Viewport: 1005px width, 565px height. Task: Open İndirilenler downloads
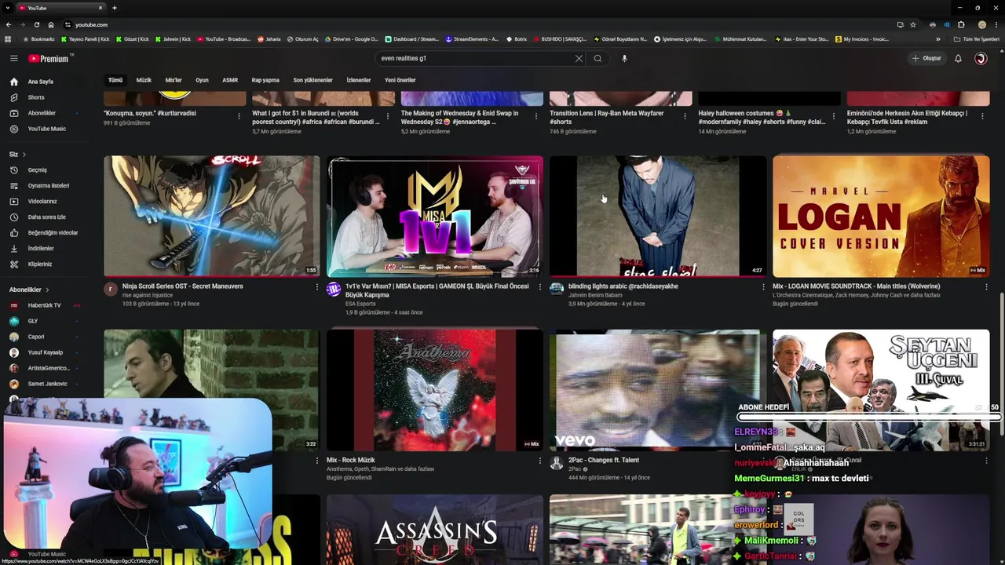(41, 249)
